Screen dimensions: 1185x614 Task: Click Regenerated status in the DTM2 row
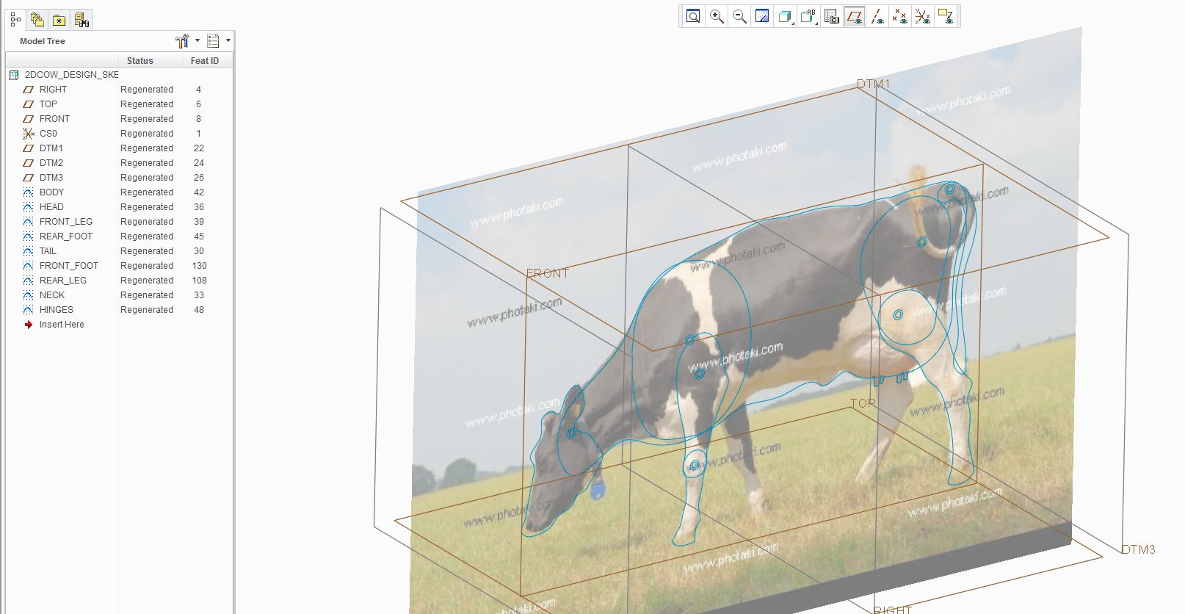pyautogui.click(x=147, y=163)
